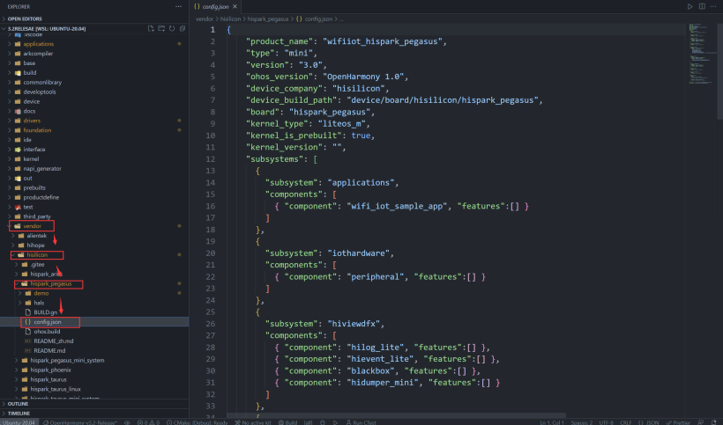The width and height of the screenshot is (723, 425).
Task: Open editor more actions ellipsis
Action: (714, 6)
